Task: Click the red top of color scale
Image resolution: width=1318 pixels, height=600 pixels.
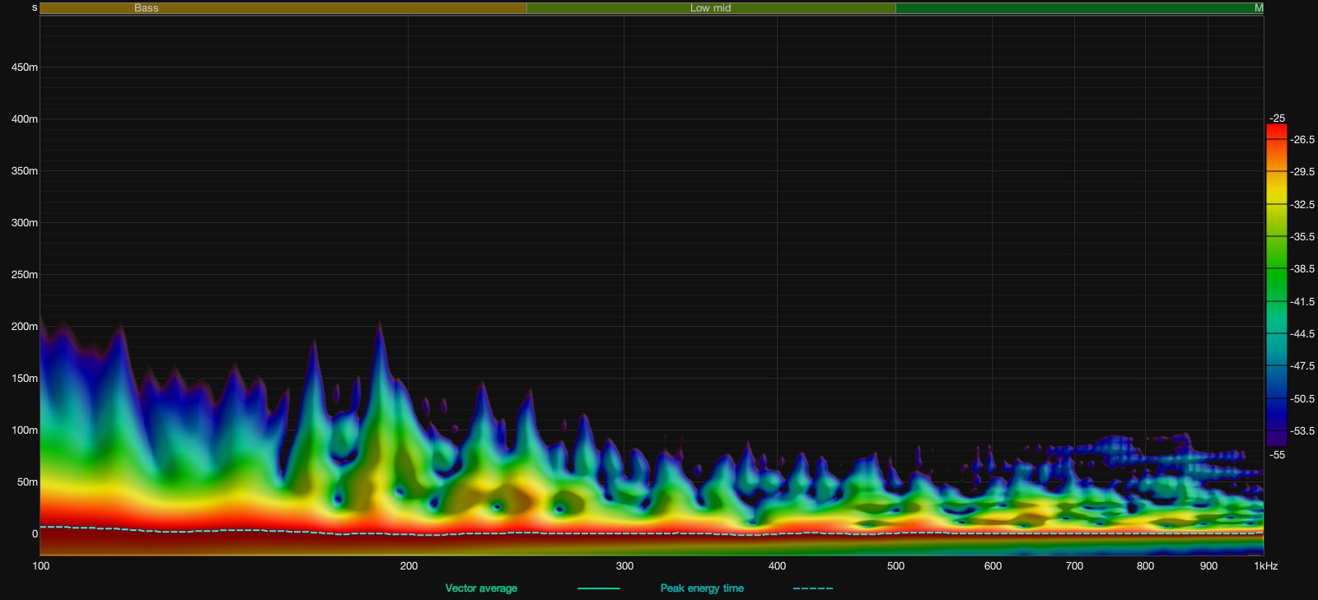Action: [x=1276, y=130]
